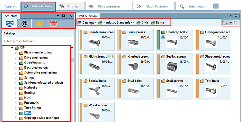Open the Search results tab
Image resolution: width=241 pixels, height=122 pixels.
[194, 6]
